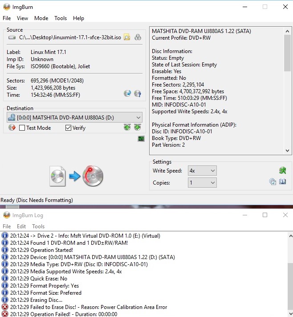293x317 pixels.
Task: Click the disc info panel scroll-down arrow
Action: coord(287,151)
